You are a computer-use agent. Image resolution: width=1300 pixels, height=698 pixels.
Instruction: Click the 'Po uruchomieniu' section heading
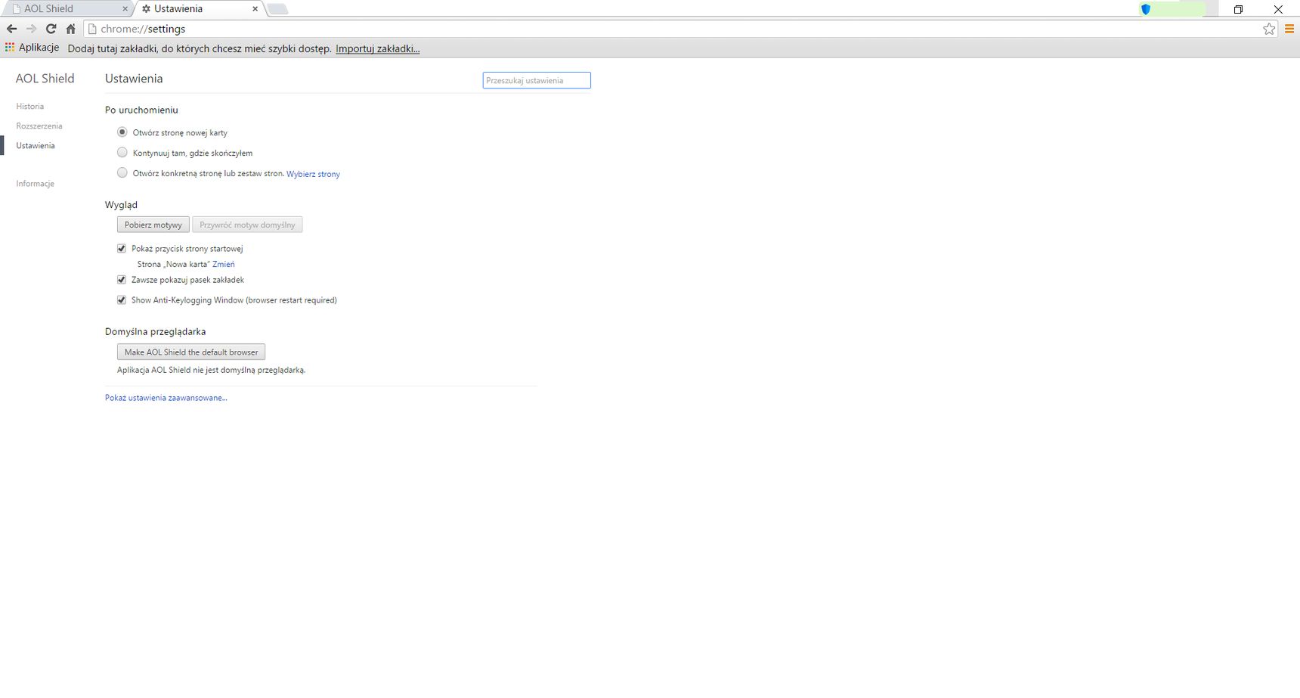142,110
